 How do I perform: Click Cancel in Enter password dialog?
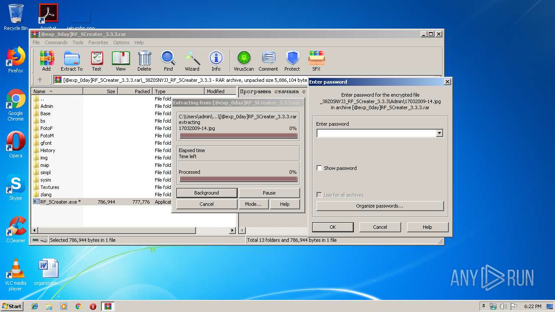[380, 227]
